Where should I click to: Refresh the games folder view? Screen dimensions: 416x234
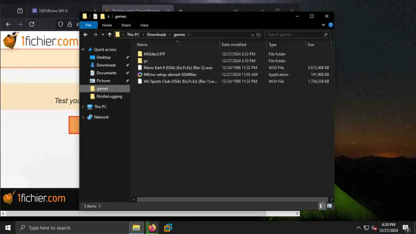(x=258, y=34)
